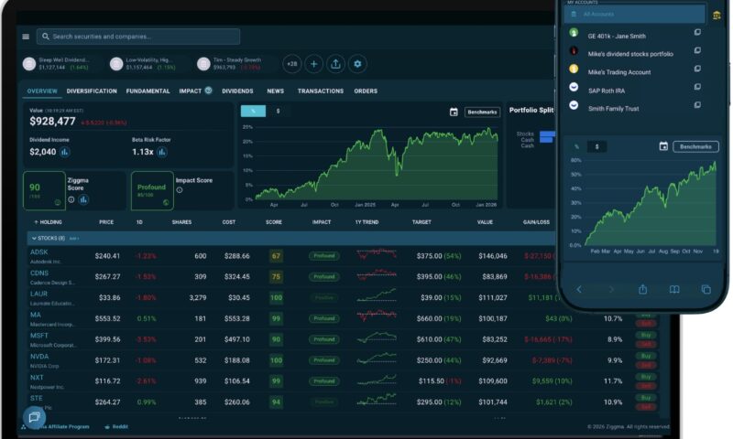The image size is (733, 439).
Task: Open the CDNS ticker link
Action: 39,273
